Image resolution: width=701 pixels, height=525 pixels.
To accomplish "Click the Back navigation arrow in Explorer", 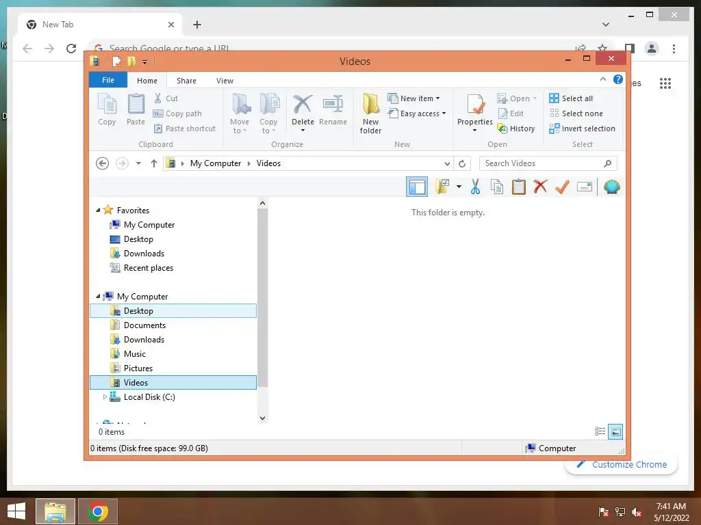I will click(x=103, y=163).
